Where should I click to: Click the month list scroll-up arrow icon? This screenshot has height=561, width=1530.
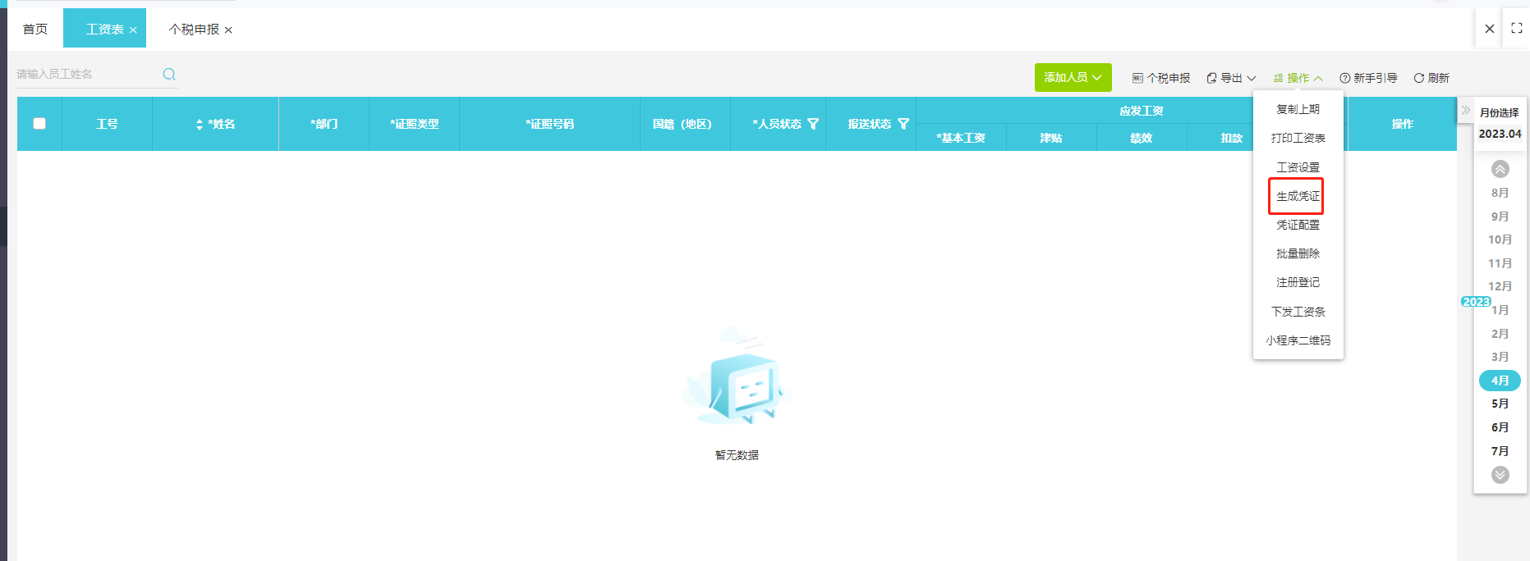tap(1500, 169)
